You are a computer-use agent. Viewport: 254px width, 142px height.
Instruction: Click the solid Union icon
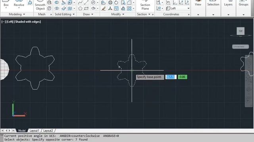click(57, 2)
